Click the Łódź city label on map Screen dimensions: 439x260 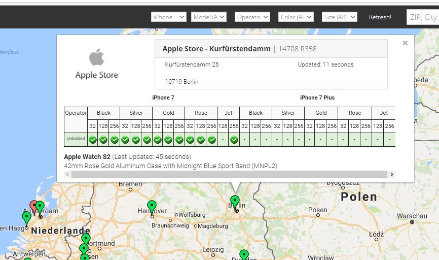pos(376,234)
